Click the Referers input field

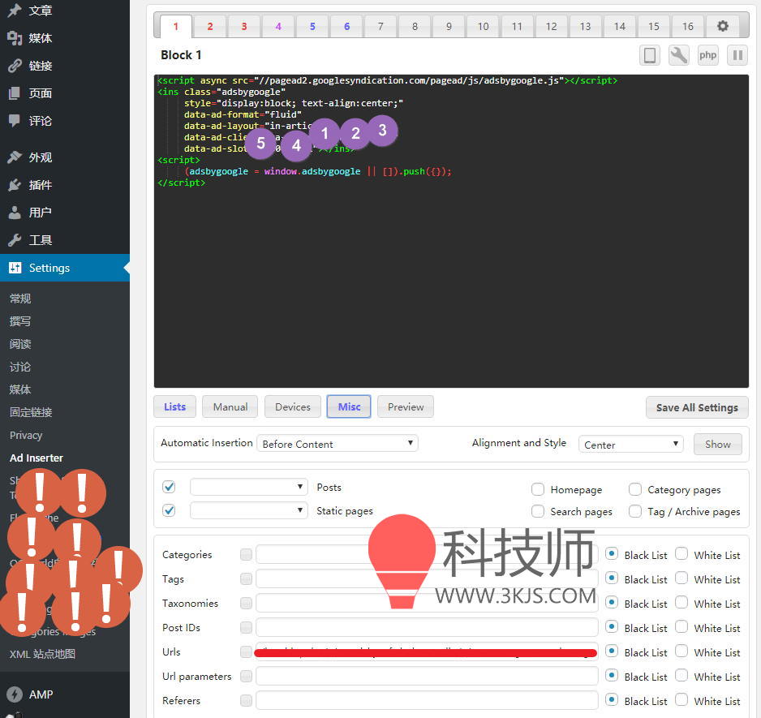pos(427,700)
